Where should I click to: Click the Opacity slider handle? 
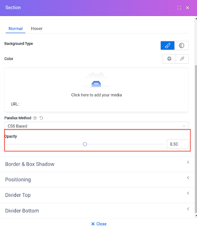(x=85, y=144)
